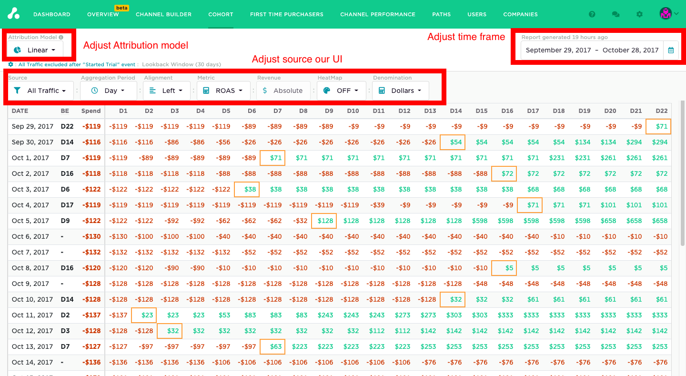Click highlighted $128 cell in Oct 5 row

pyautogui.click(x=324, y=221)
